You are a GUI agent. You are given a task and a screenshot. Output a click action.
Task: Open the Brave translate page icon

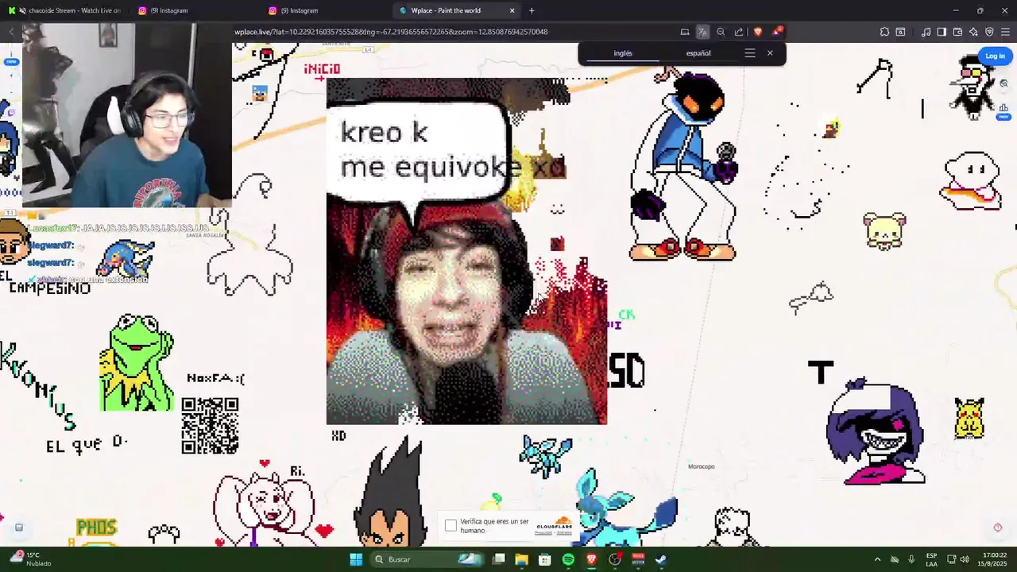(x=702, y=32)
